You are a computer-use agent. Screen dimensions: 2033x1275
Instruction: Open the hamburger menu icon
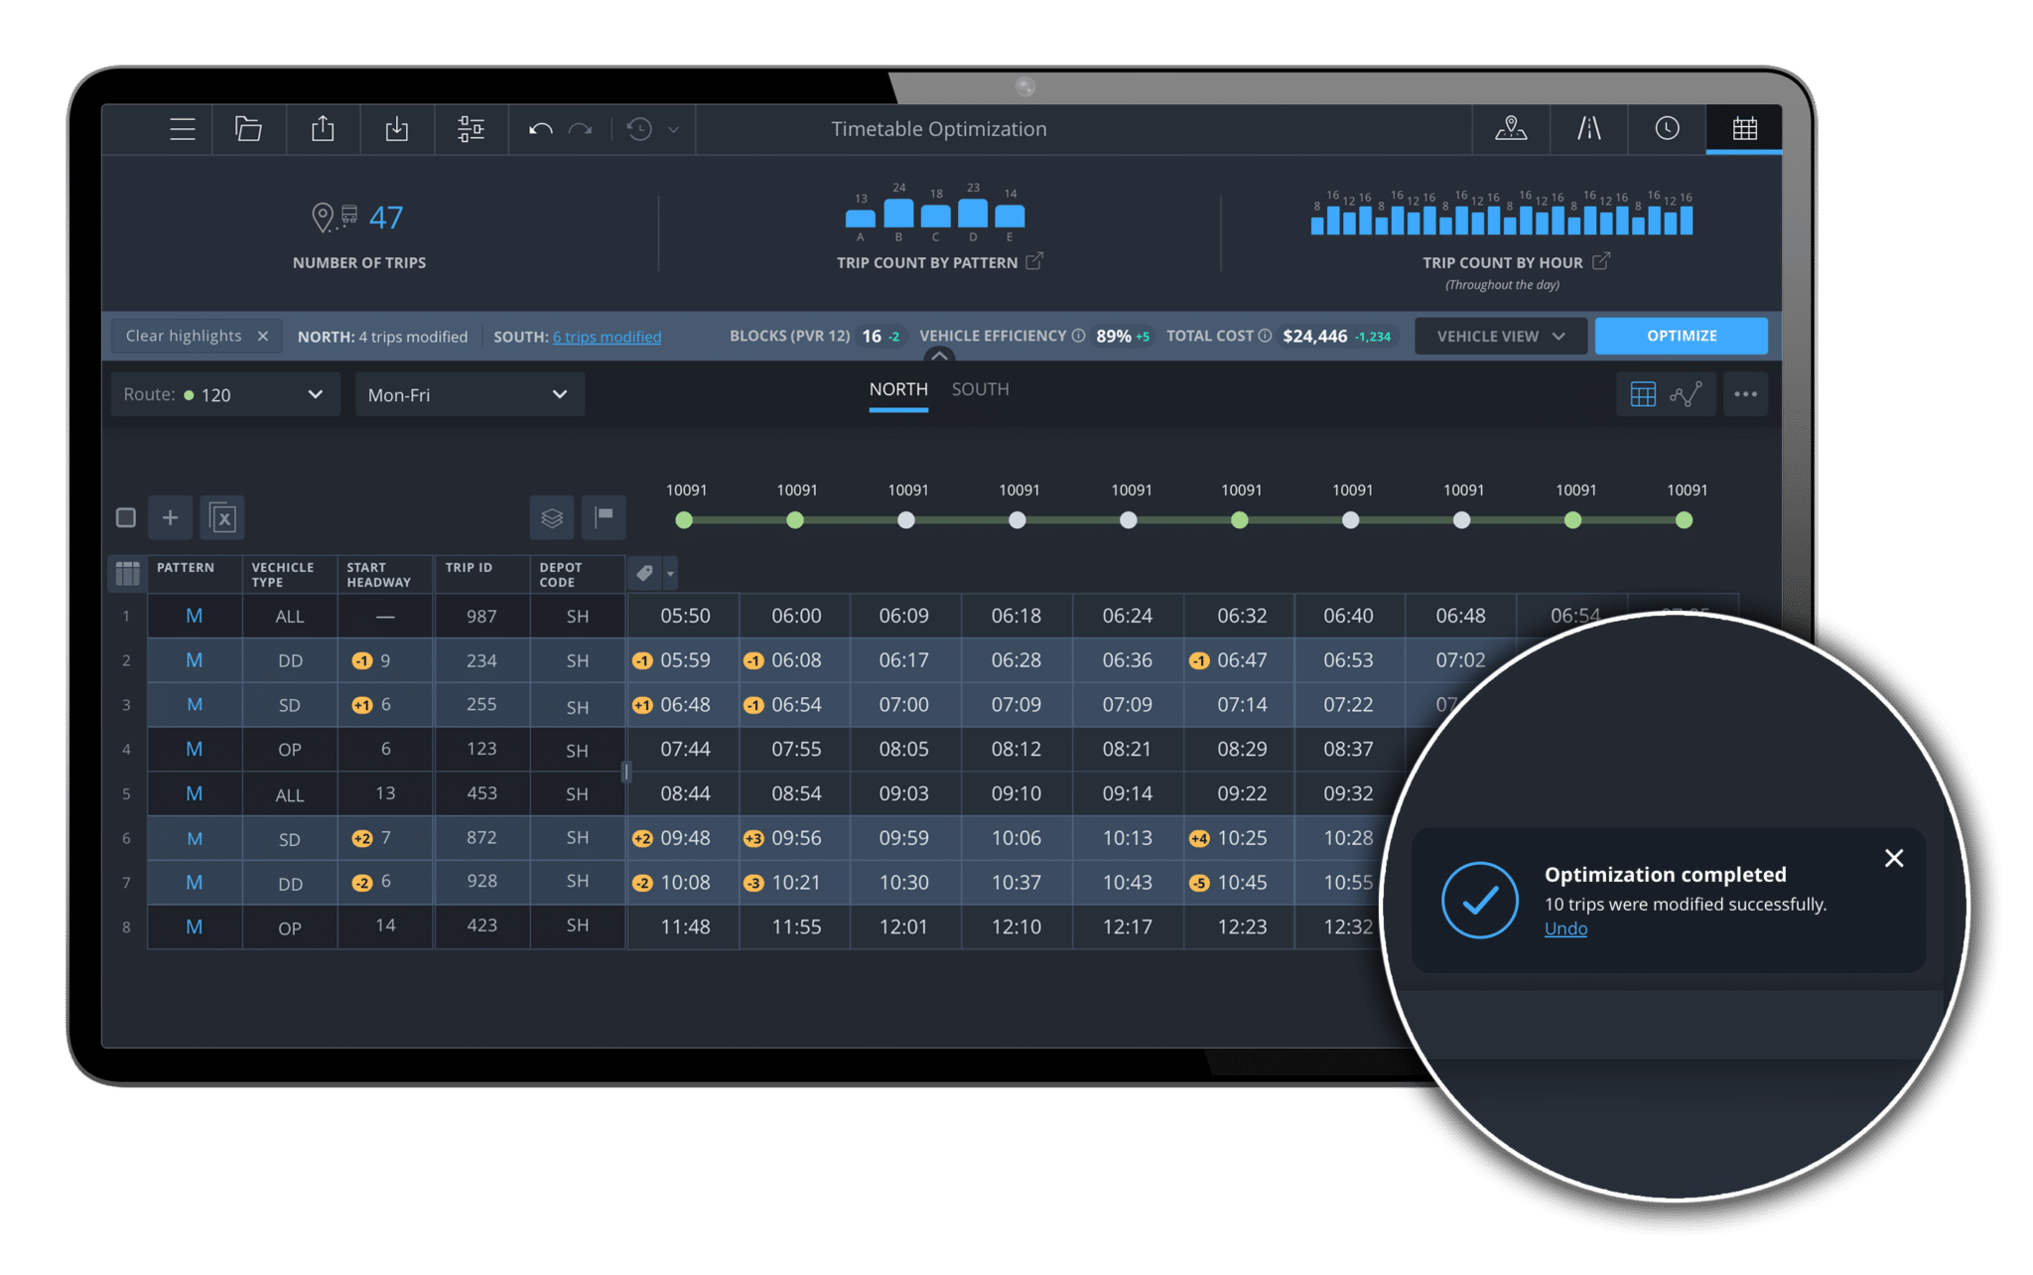click(183, 129)
